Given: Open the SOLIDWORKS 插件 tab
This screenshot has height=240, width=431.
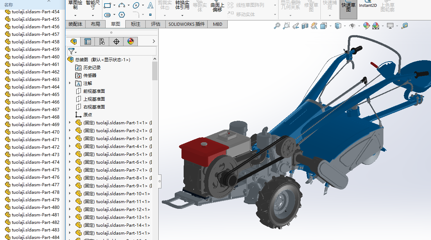Looking at the screenshot, I should (187, 24).
